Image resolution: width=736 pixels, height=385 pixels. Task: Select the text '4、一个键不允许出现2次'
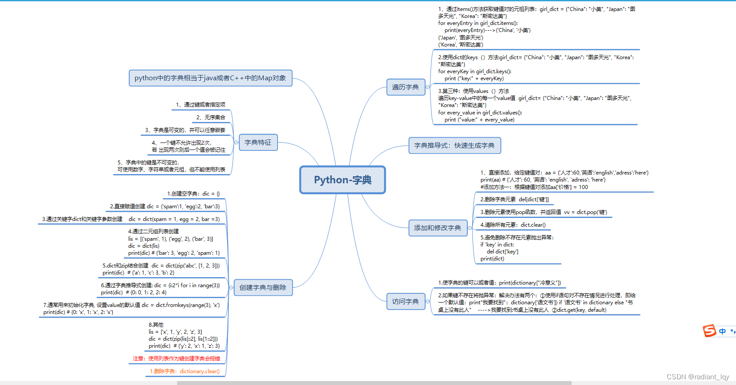[x=181, y=143]
